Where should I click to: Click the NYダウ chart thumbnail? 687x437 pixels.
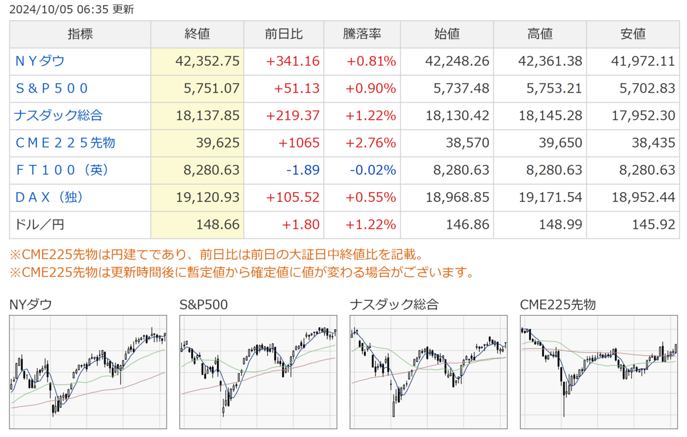click(x=88, y=371)
